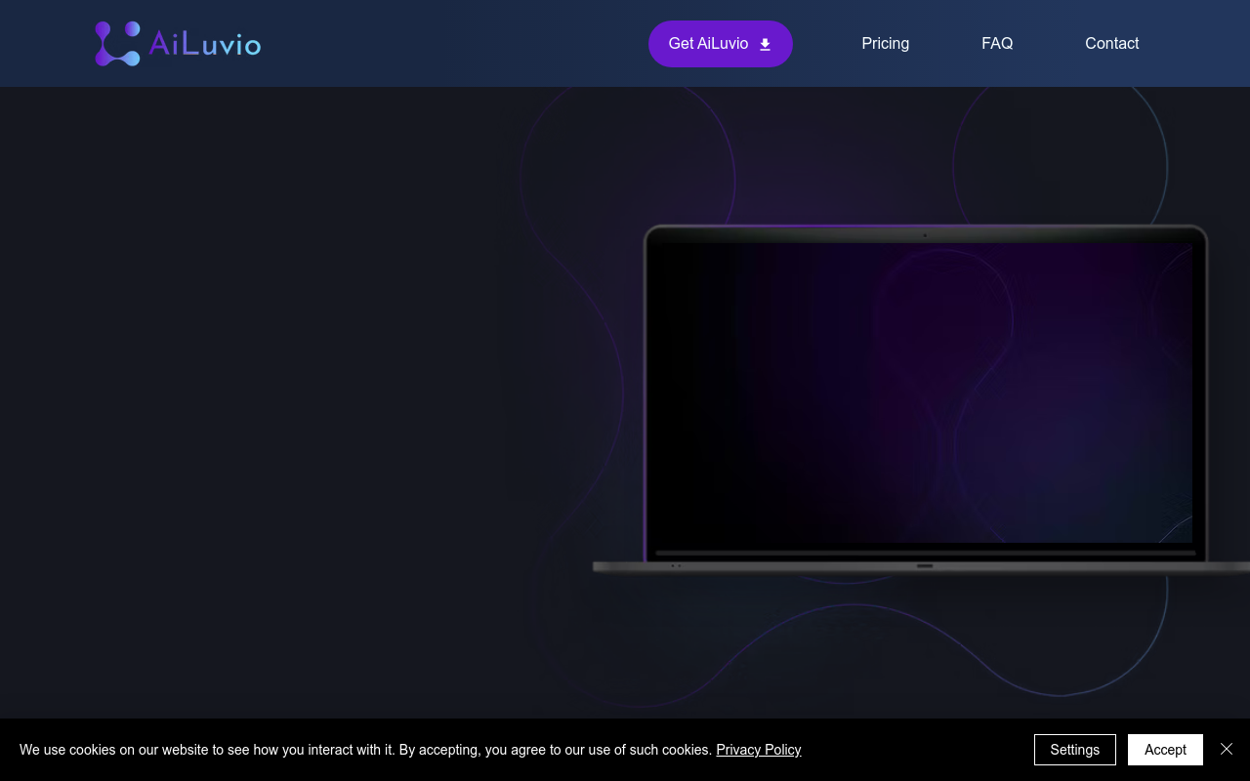
Task: Dismiss the cookie banner with X
Action: pos(1227,749)
